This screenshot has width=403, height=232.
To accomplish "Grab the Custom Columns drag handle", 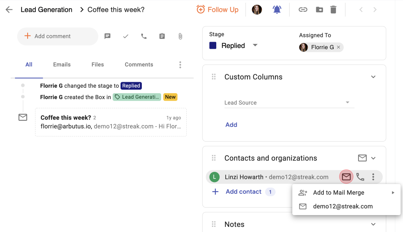I will click(214, 77).
